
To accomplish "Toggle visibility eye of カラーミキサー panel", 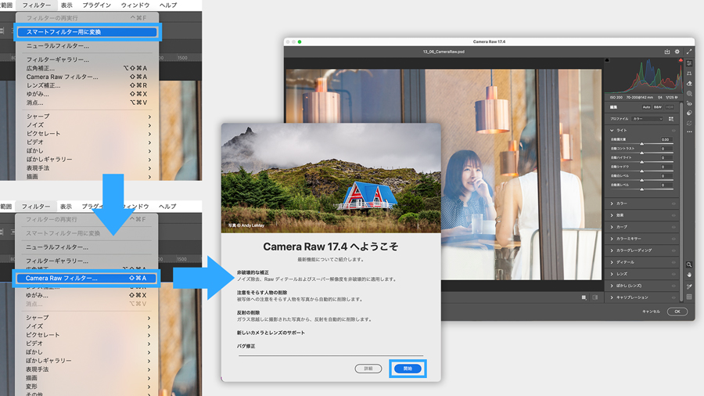I will pyautogui.click(x=673, y=239).
